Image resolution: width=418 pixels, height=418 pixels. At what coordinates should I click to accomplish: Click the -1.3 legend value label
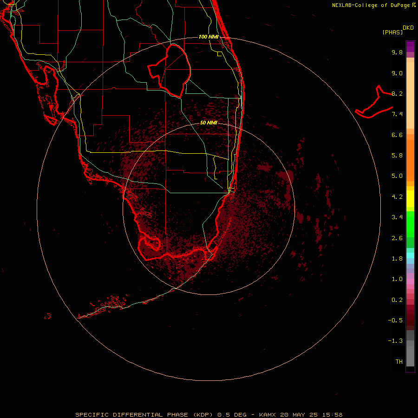395,341
